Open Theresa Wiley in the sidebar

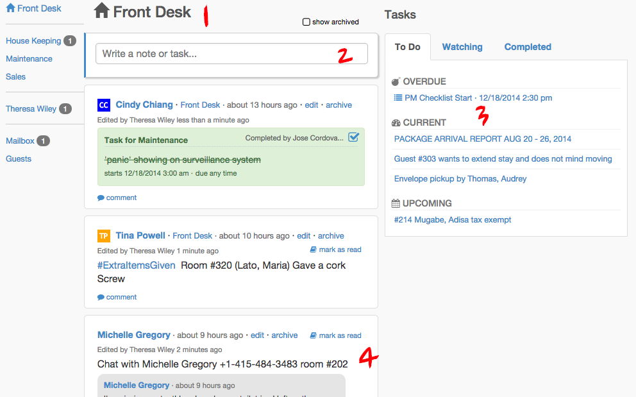click(x=31, y=109)
